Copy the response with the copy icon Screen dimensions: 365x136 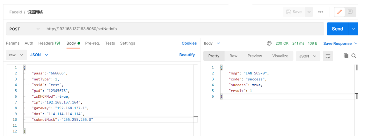[x=346, y=56]
